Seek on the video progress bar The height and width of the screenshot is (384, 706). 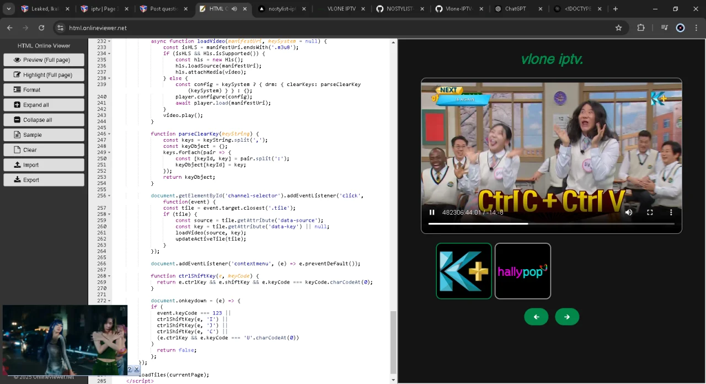pos(552,223)
